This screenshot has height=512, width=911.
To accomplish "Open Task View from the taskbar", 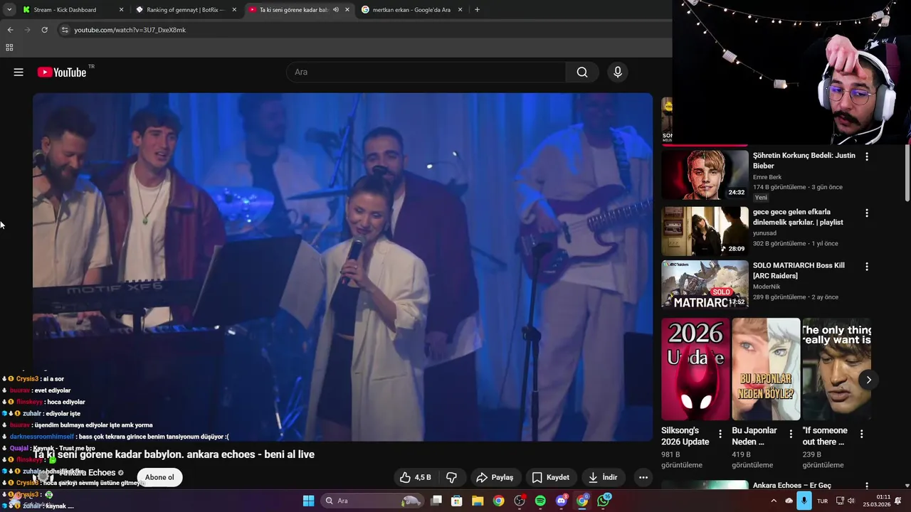I will (436, 501).
